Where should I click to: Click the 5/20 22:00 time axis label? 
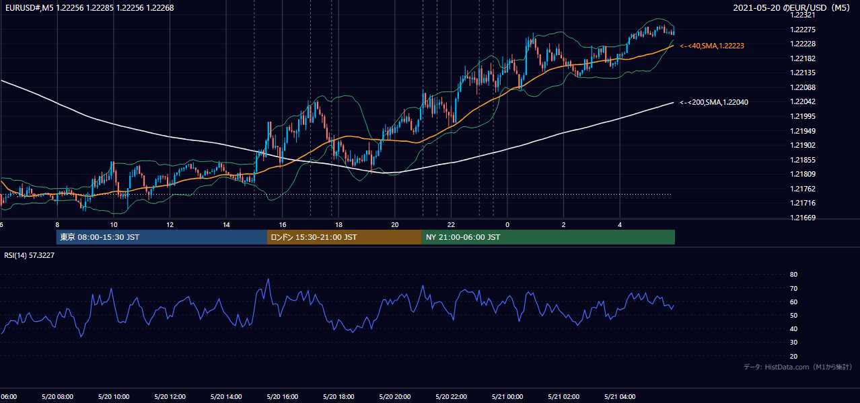click(451, 397)
